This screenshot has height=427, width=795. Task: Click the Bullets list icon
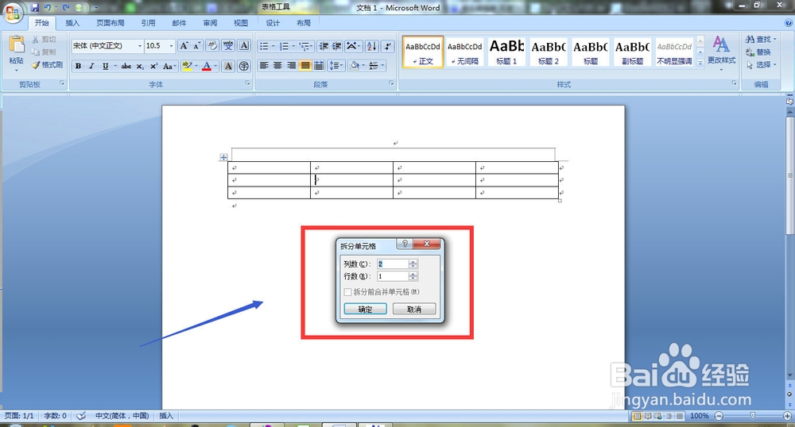[x=264, y=46]
